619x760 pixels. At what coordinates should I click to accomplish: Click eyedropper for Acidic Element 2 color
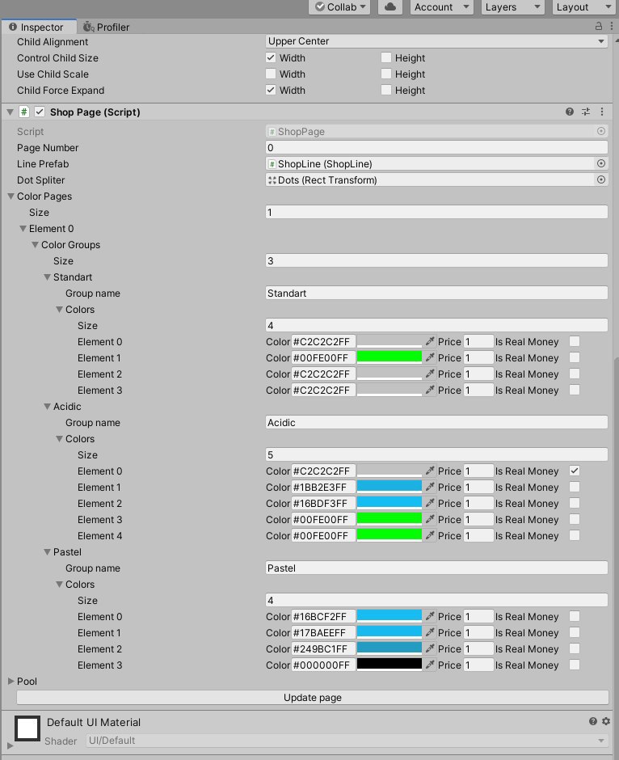click(430, 503)
